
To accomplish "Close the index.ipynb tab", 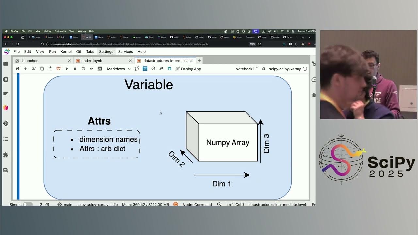I will point(130,61).
